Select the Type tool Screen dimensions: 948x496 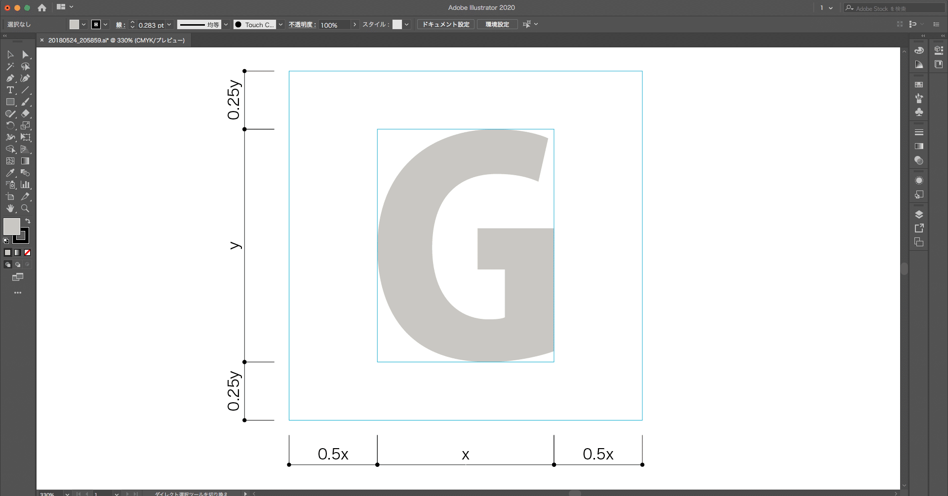coord(10,90)
